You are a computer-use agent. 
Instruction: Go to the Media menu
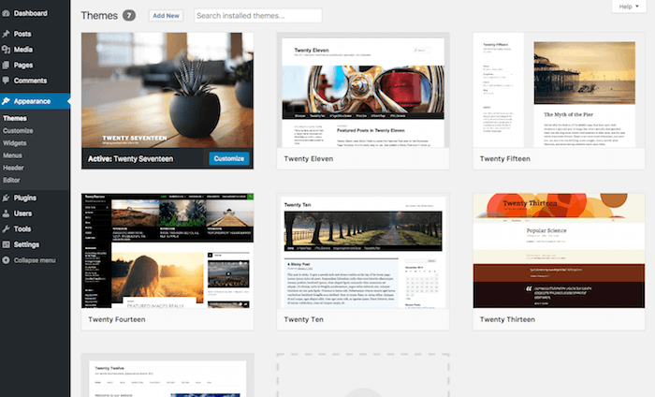23,50
